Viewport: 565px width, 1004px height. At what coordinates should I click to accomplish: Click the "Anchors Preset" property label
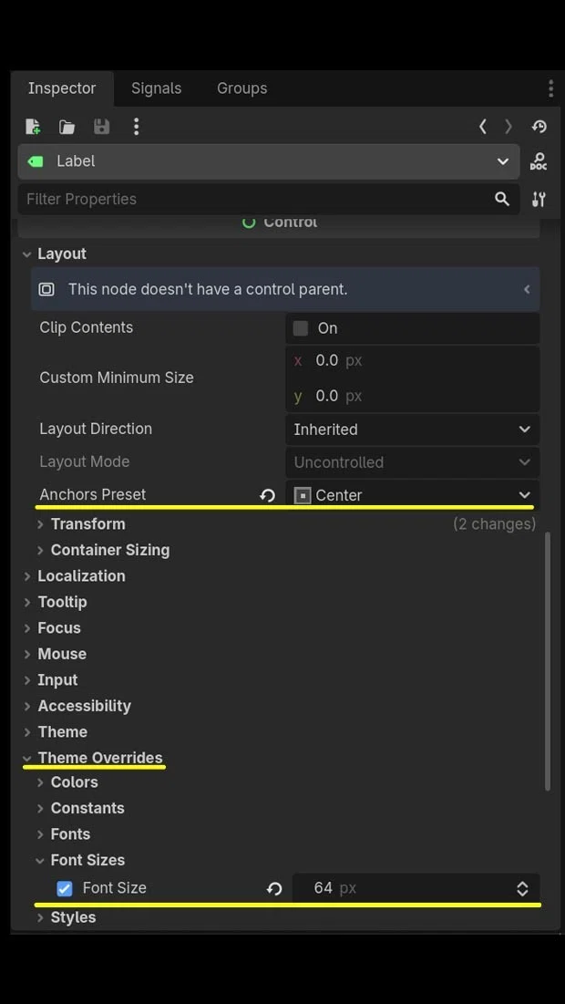(93, 494)
